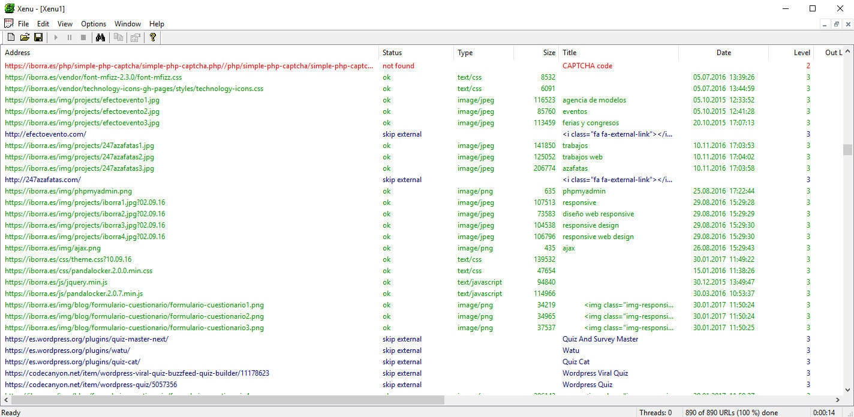The height and width of the screenshot is (417, 854).
Task: Click the 'Wordpress Viral Quiz' title cell
Action: (x=595, y=373)
